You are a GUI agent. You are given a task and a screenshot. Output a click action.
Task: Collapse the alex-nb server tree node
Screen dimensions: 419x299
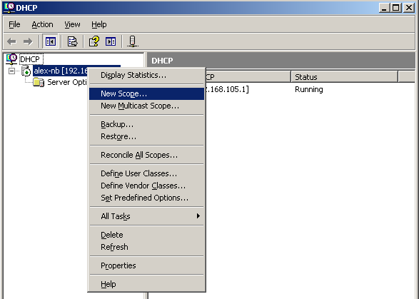pos(11,71)
